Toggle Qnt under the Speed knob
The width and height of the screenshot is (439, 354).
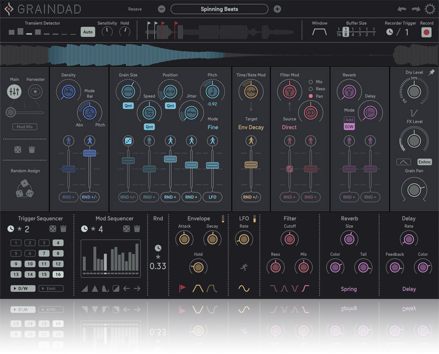click(x=149, y=126)
